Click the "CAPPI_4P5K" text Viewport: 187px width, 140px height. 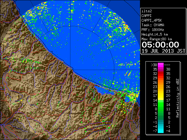pos(152,20)
